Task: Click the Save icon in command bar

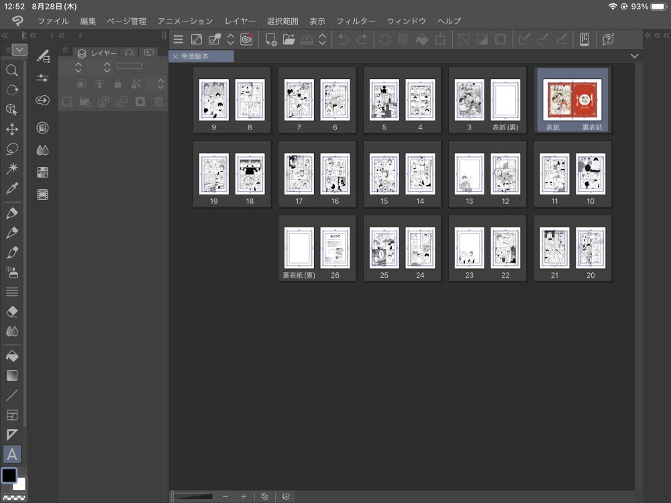Action: 307,40
